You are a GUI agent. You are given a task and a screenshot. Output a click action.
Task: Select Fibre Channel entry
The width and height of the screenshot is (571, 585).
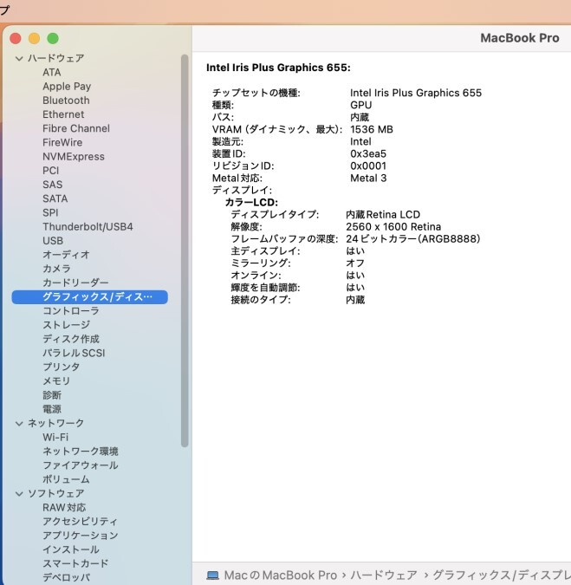76,128
